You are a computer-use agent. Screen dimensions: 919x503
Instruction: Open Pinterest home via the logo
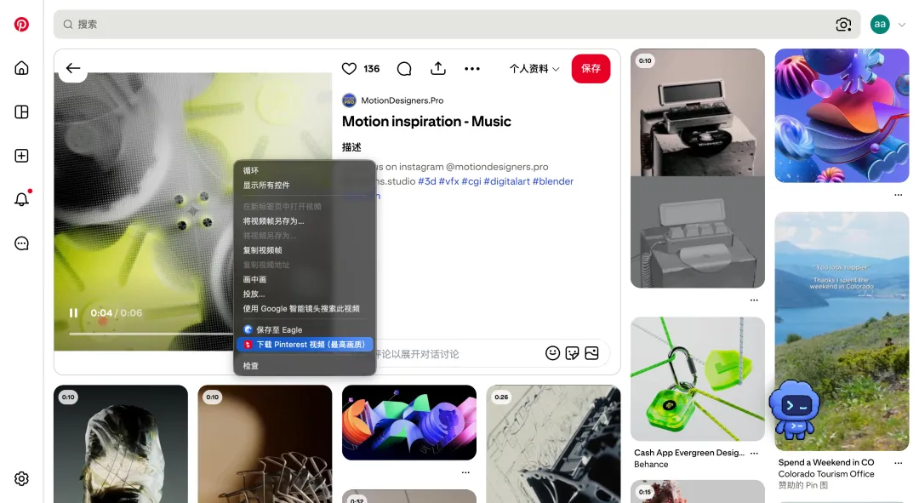pos(21,24)
